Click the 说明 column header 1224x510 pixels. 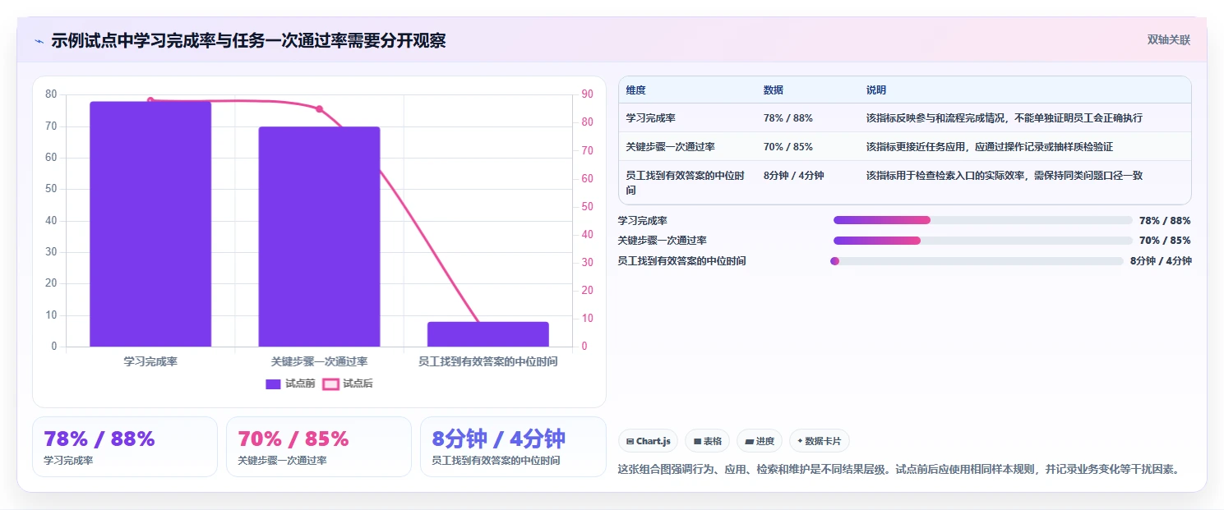(876, 90)
